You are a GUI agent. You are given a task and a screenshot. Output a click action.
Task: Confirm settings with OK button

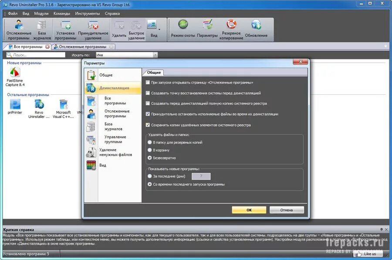point(249,210)
